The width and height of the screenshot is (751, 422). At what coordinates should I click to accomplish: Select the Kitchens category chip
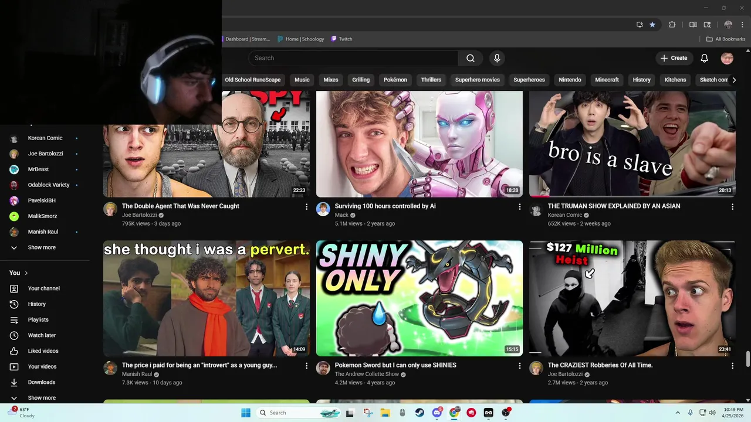point(675,80)
